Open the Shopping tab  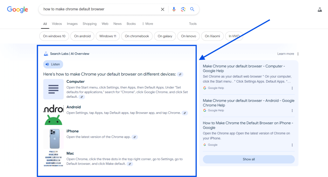[90, 24]
